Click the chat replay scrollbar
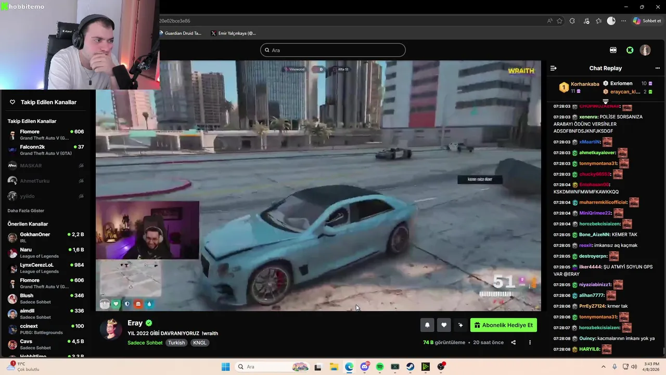Viewport: 666px width, 375px height. (663, 352)
